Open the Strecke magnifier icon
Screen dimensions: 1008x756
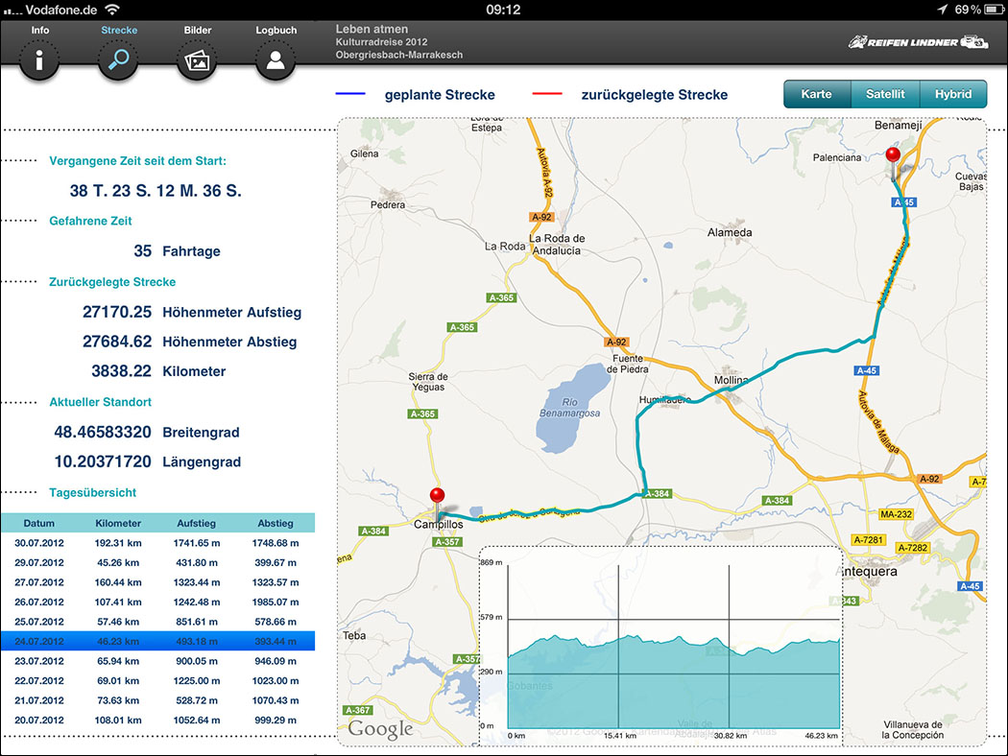[x=118, y=59]
